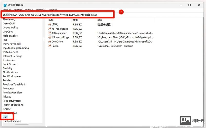Select the GrpConv key

8,32
